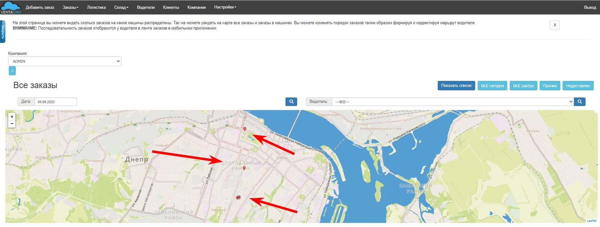Screen dimensions: 600x227
Task: Open the Водитель ---ВСЕ--- dropdown
Action: (453, 102)
